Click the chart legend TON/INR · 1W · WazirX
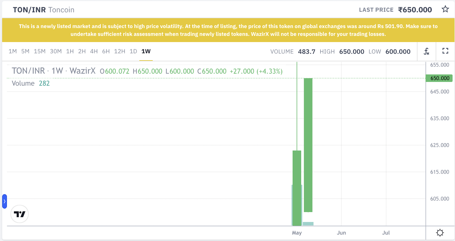 53,71
